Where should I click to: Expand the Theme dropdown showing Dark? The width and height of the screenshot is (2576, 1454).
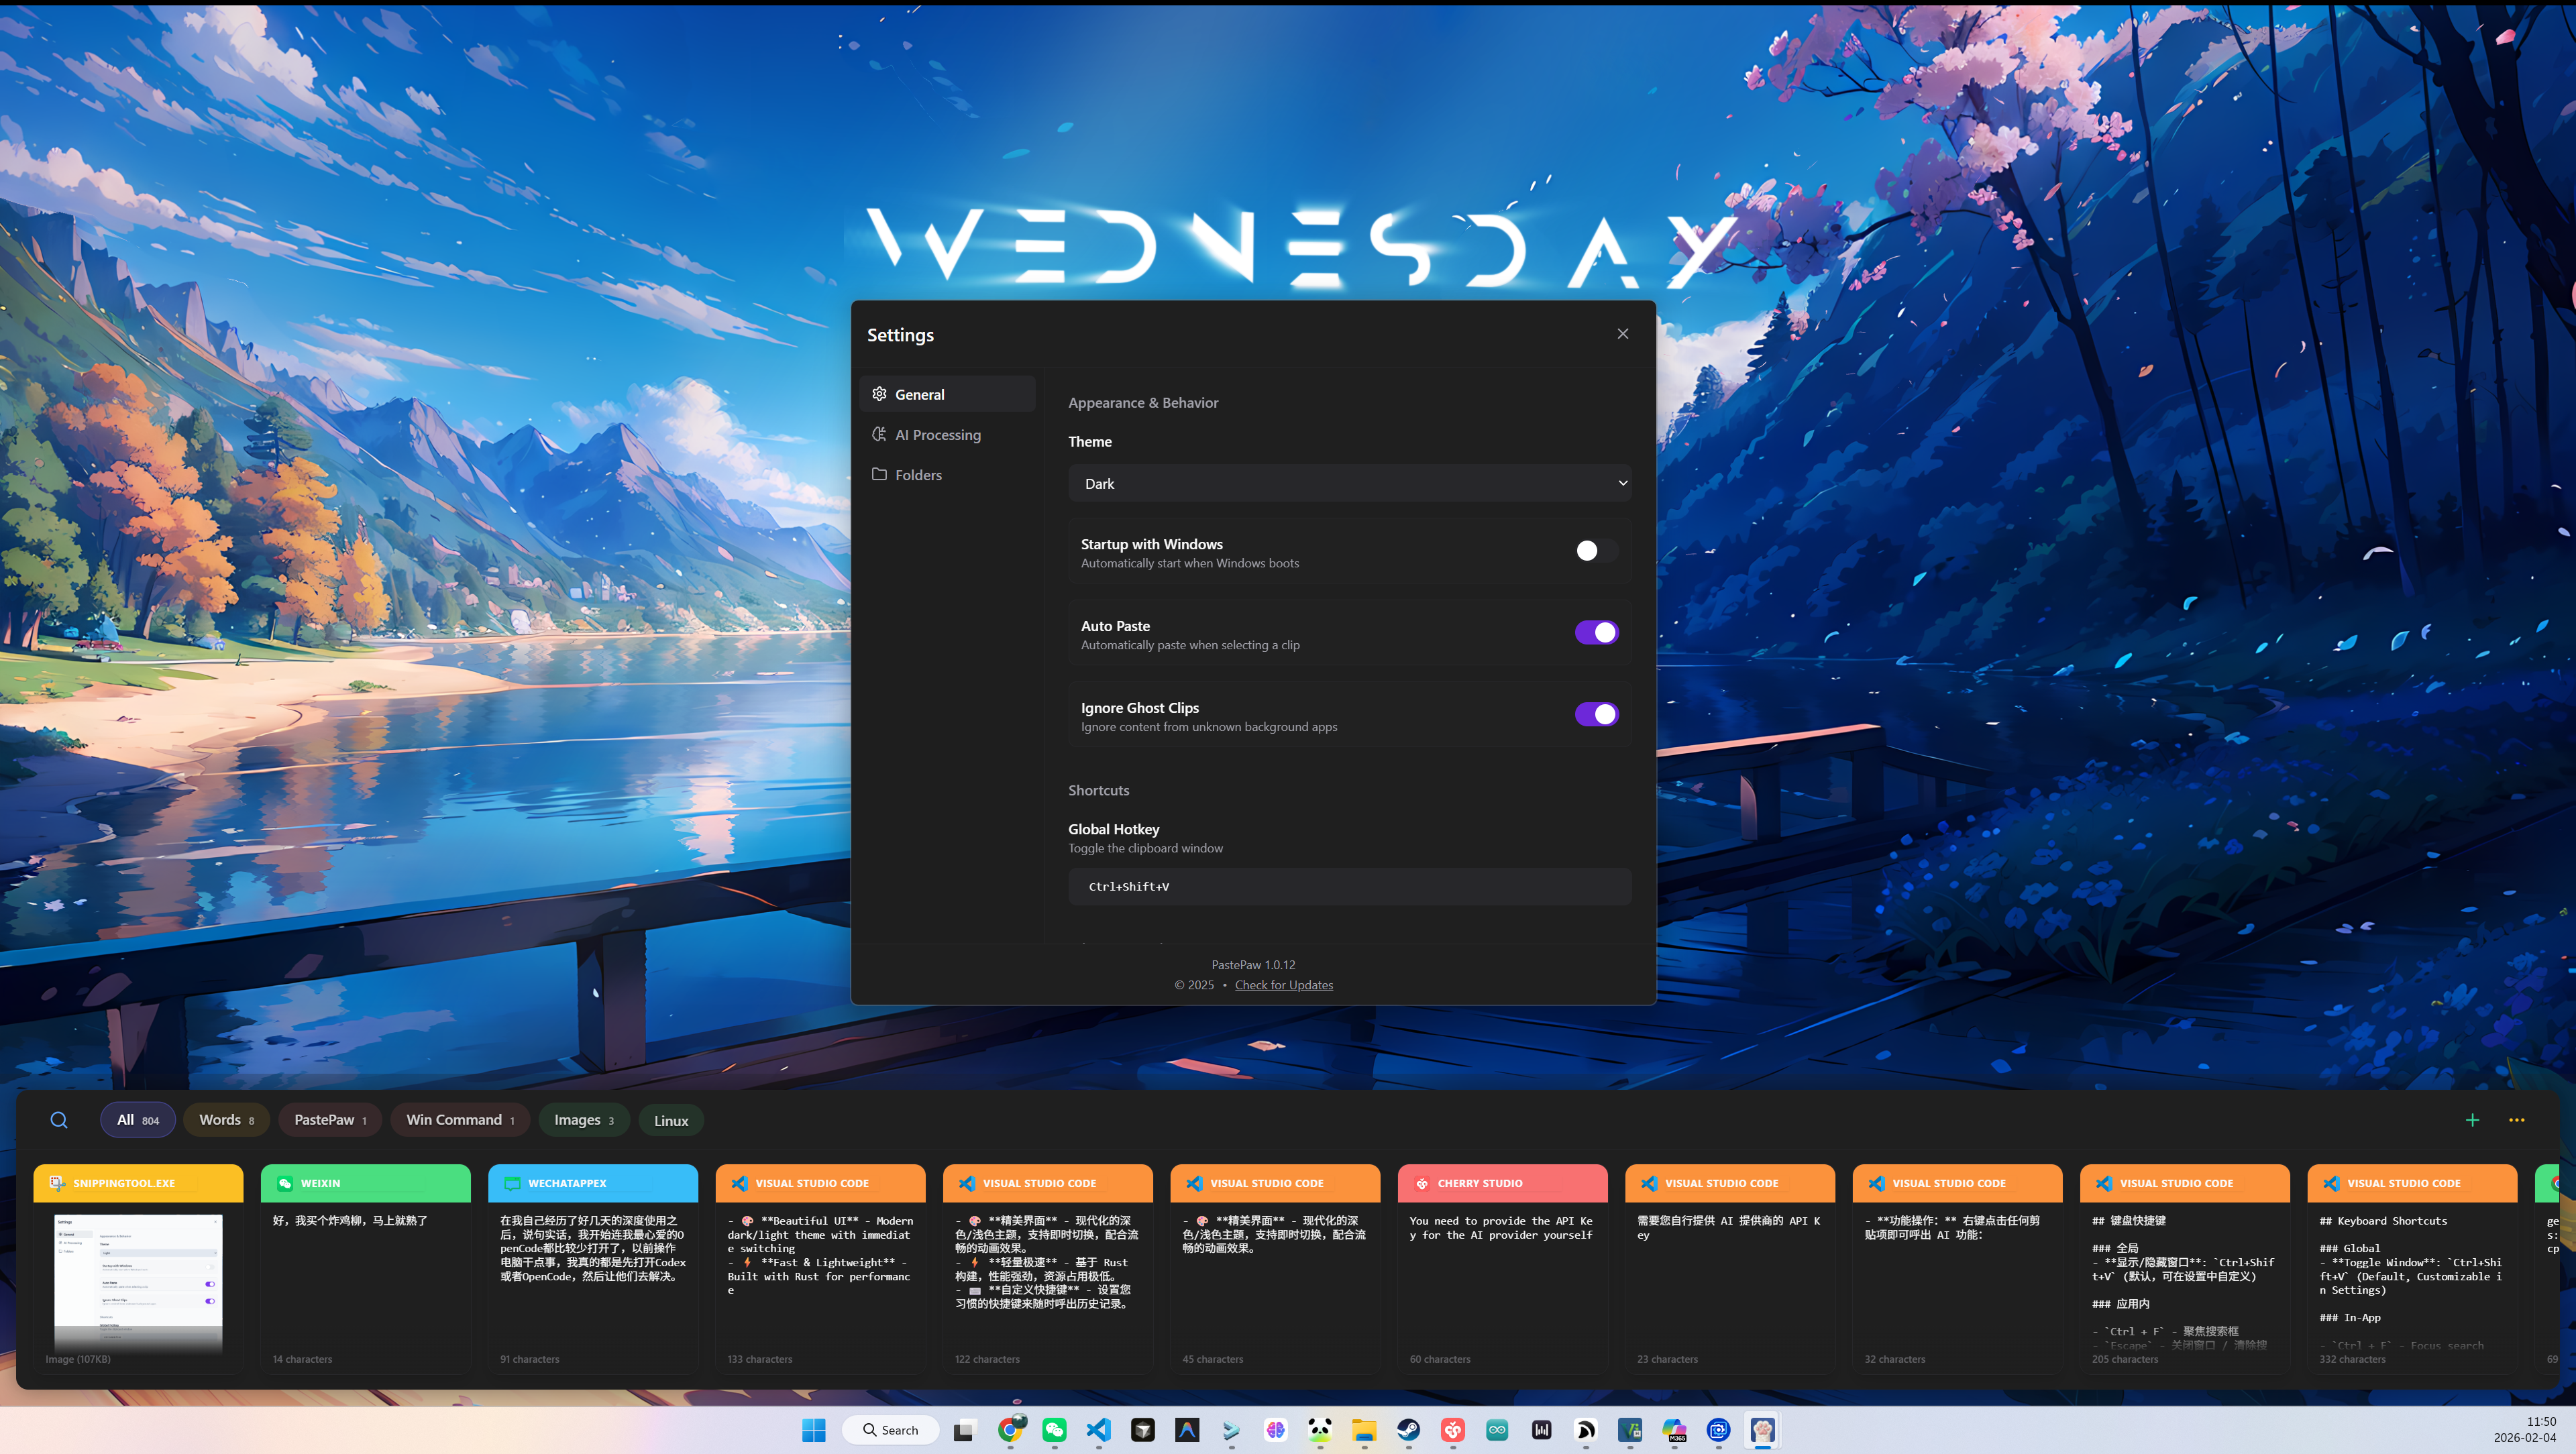(1349, 483)
